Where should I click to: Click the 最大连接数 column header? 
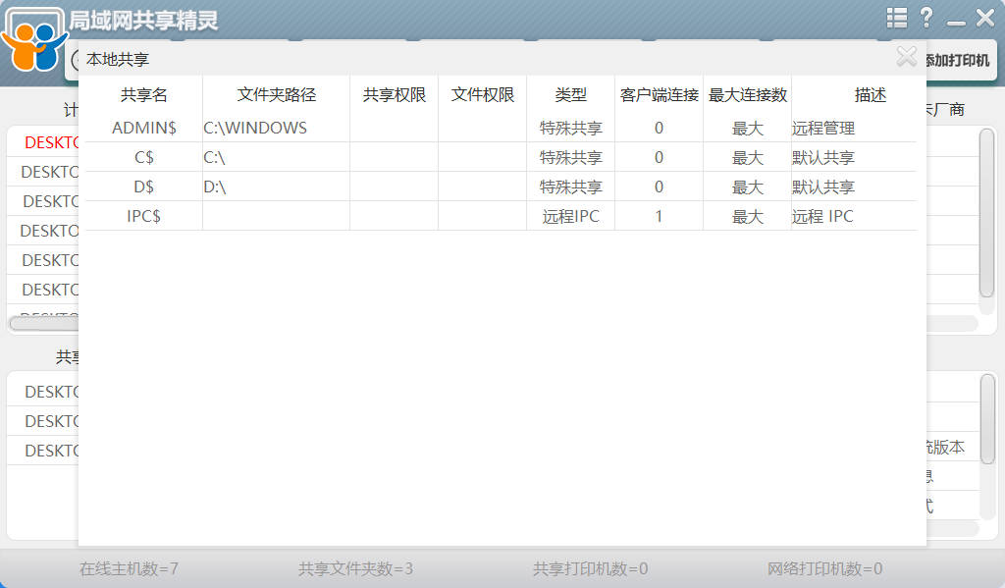click(x=747, y=95)
